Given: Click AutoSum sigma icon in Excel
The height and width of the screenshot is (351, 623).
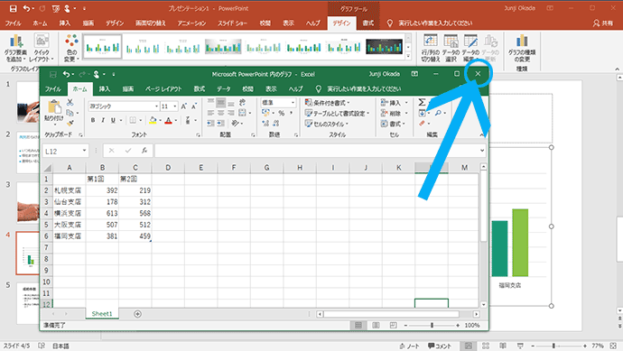Looking at the screenshot, I should pyautogui.click(x=422, y=103).
